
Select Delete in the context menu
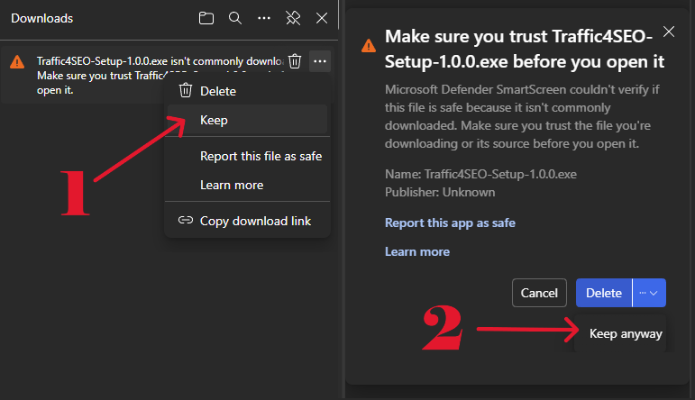(x=247, y=91)
